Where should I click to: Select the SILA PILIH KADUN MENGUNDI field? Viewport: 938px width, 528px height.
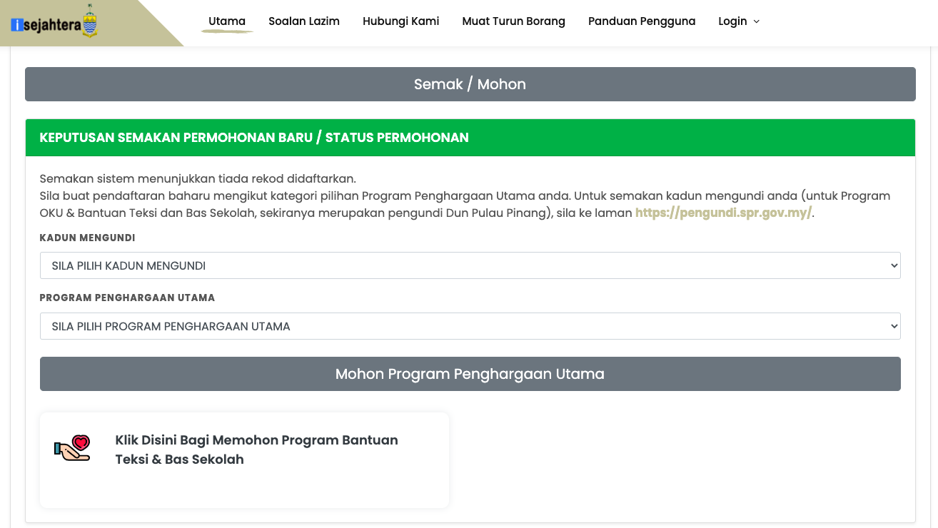coord(470,265)
